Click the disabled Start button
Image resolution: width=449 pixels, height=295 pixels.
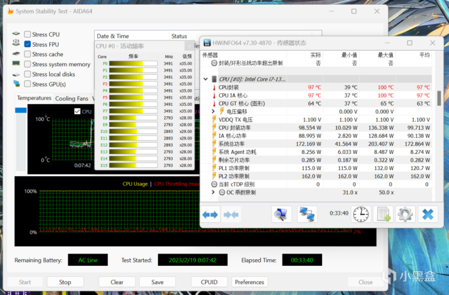point(25,282)
